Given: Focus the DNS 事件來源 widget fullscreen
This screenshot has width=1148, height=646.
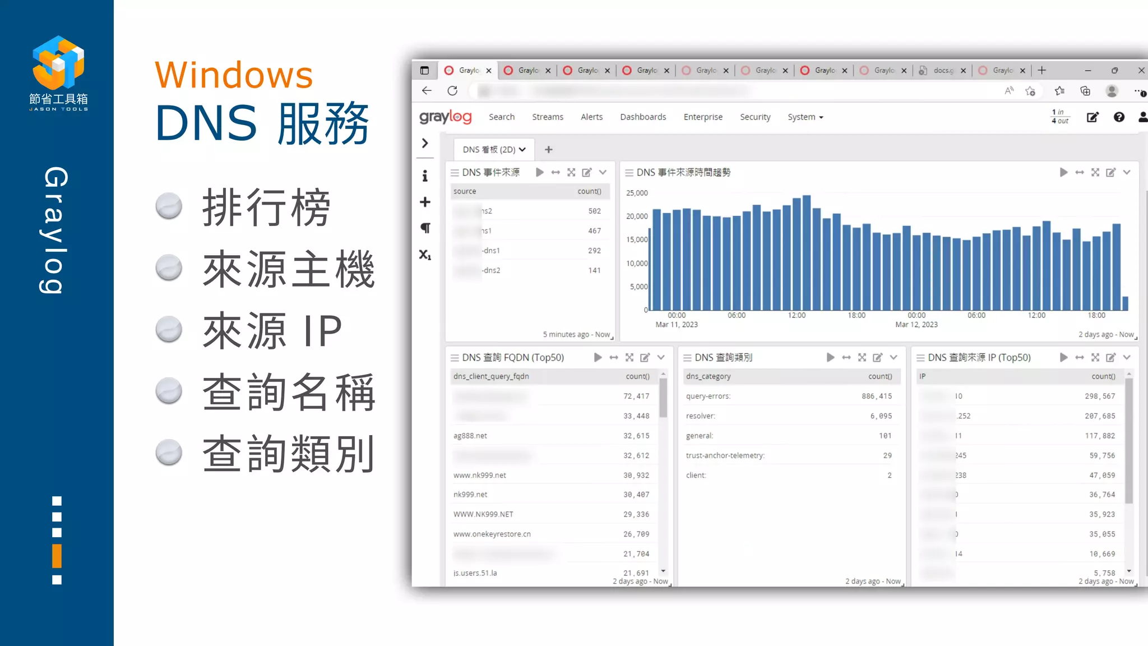Looking at the screenshot, I should point(571,172).
